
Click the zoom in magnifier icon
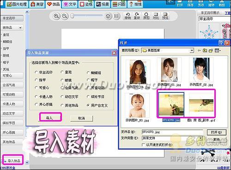click(x=56, y=16)
